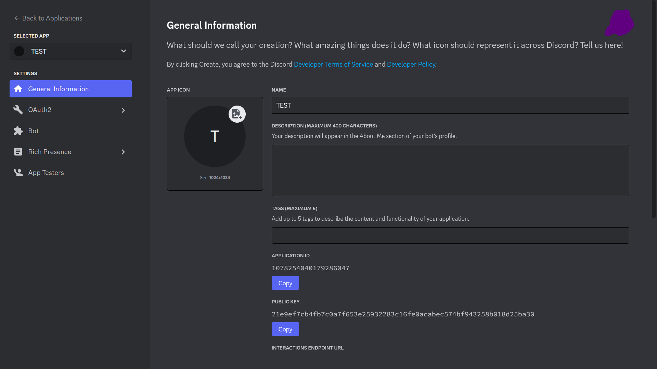Screen dimensions: 657x369
Task: Copy the Public Key
Action: 285,329
